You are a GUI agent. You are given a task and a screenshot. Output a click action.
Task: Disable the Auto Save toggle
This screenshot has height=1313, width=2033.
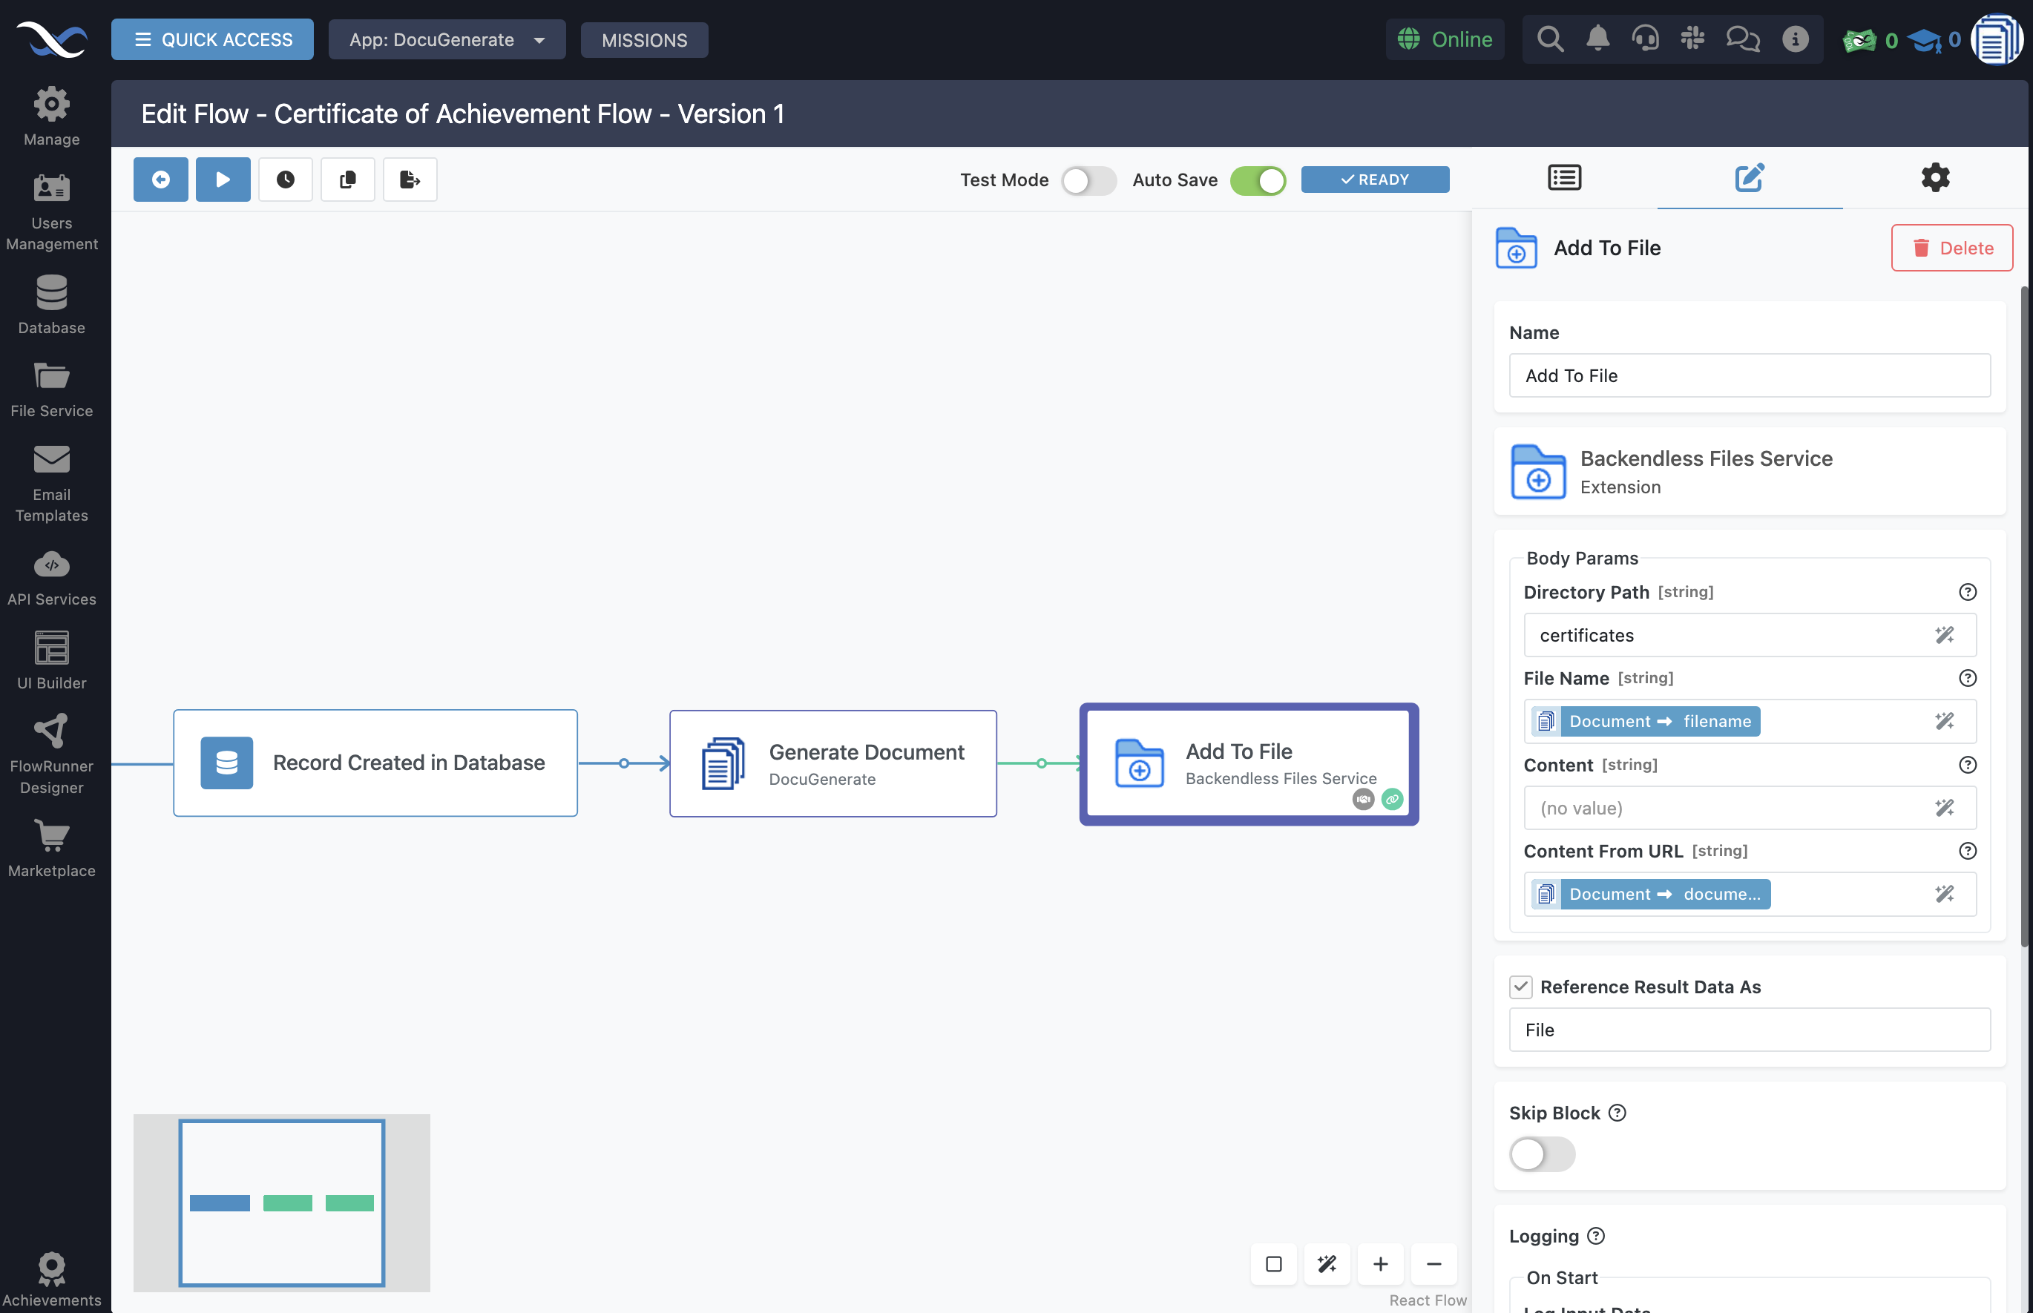[x=1258, y=180]
